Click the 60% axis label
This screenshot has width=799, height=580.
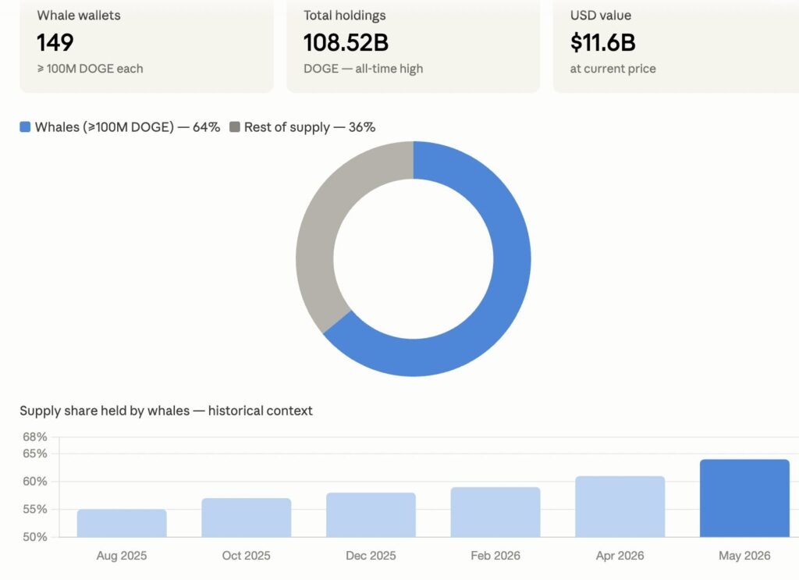[x=34, y=481]
